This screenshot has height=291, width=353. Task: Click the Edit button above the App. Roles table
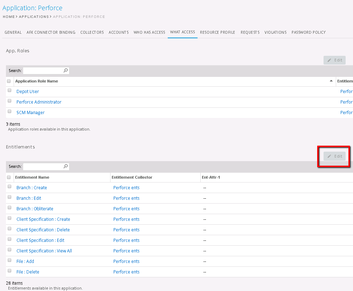tap(334, 60)
